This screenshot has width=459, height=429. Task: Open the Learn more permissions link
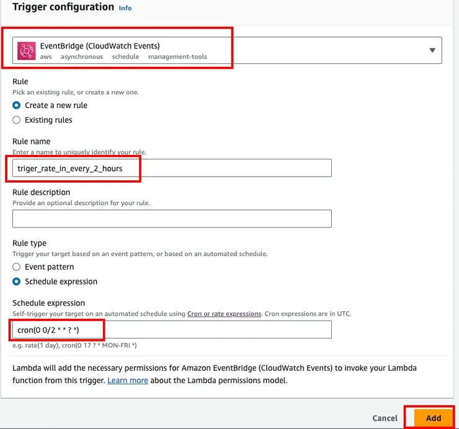(x=128, y=381)
